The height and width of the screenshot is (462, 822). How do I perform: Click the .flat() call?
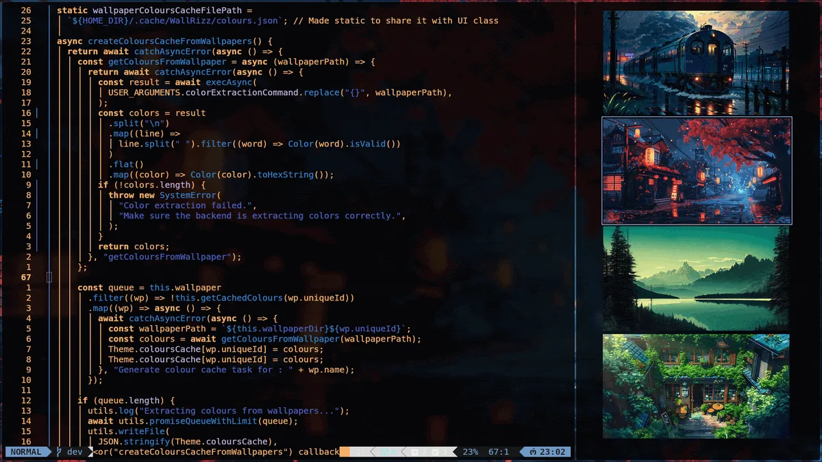[x=126, y=164]
